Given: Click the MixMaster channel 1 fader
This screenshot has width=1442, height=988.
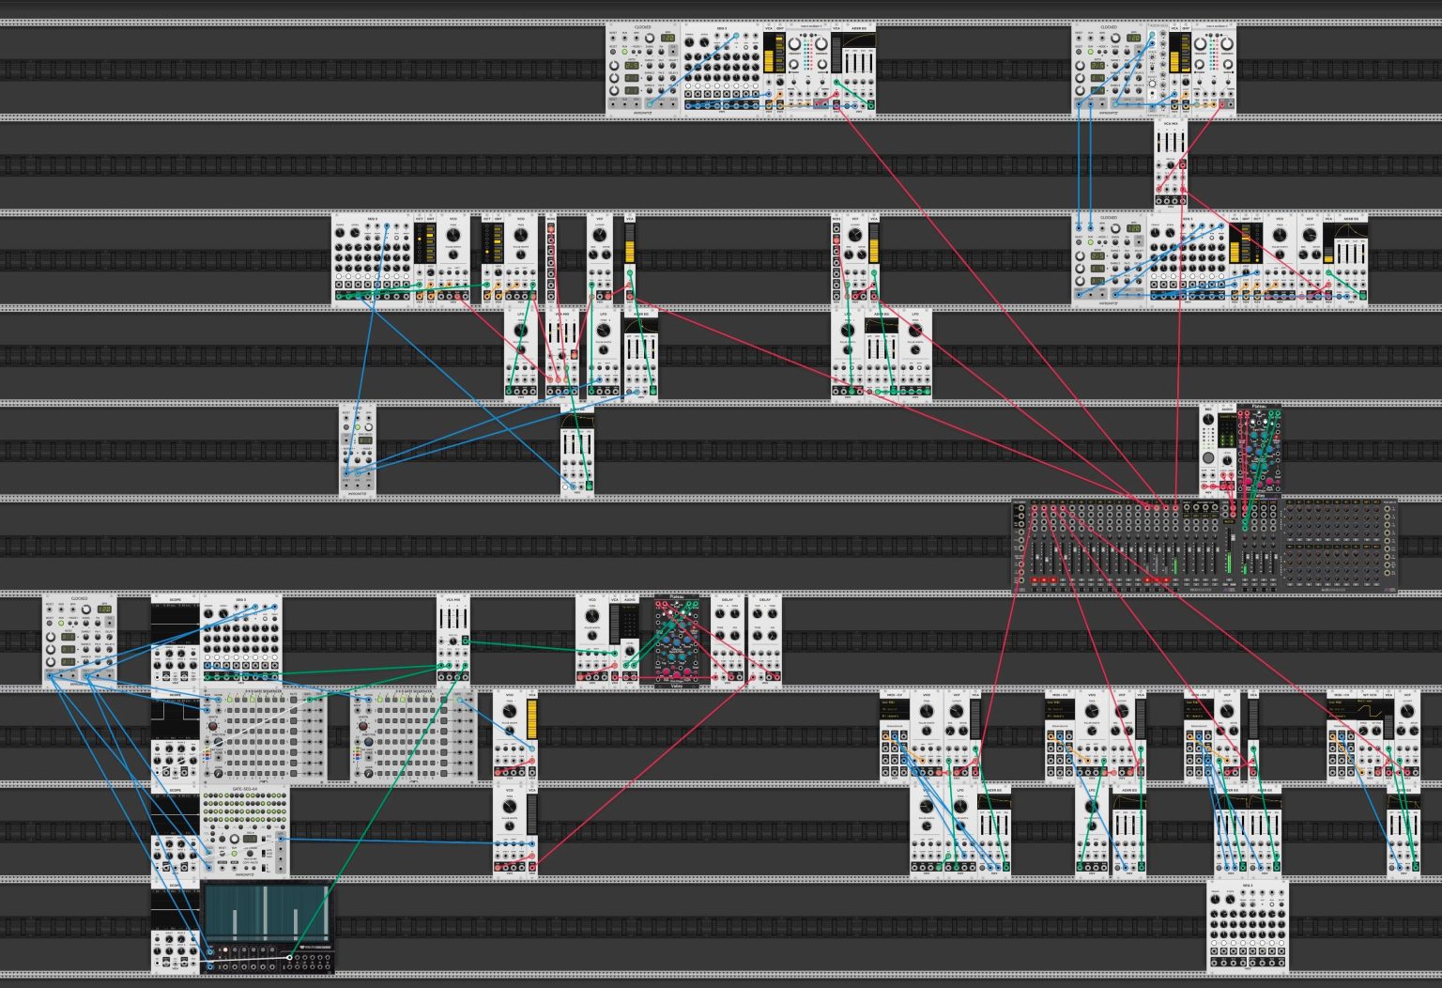Looking at the screenshot, I should click(1035, 558).
